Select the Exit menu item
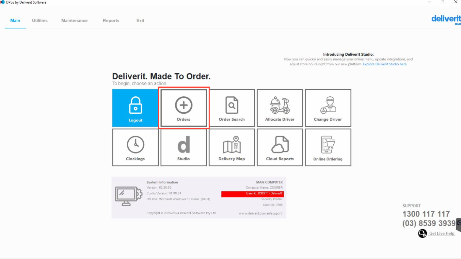The image size is (461, 259). [140, 21]
